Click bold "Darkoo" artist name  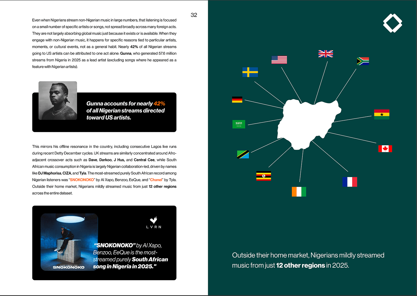105,160
